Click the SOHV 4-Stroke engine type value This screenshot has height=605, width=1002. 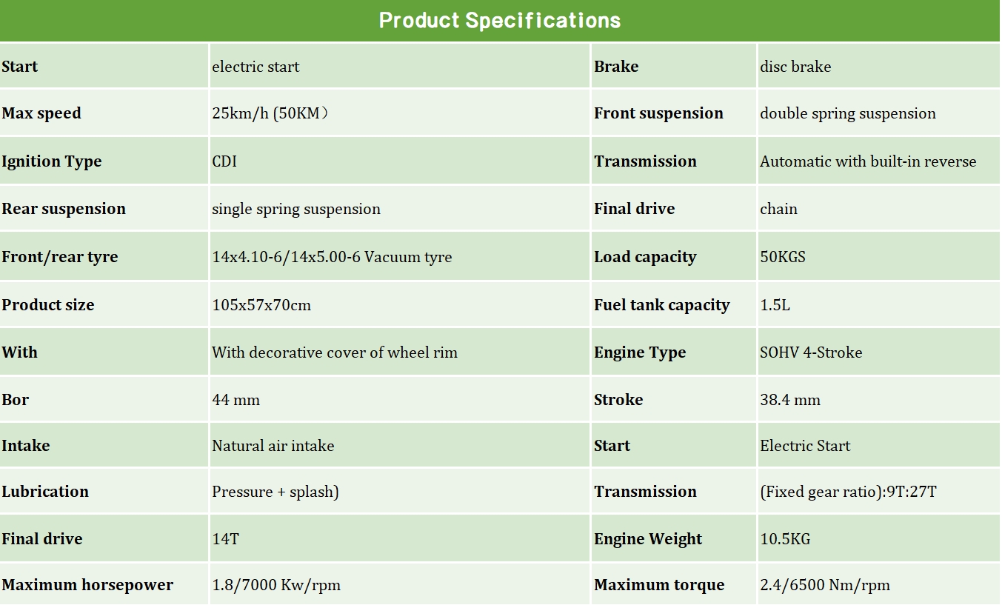coord(811,352)
